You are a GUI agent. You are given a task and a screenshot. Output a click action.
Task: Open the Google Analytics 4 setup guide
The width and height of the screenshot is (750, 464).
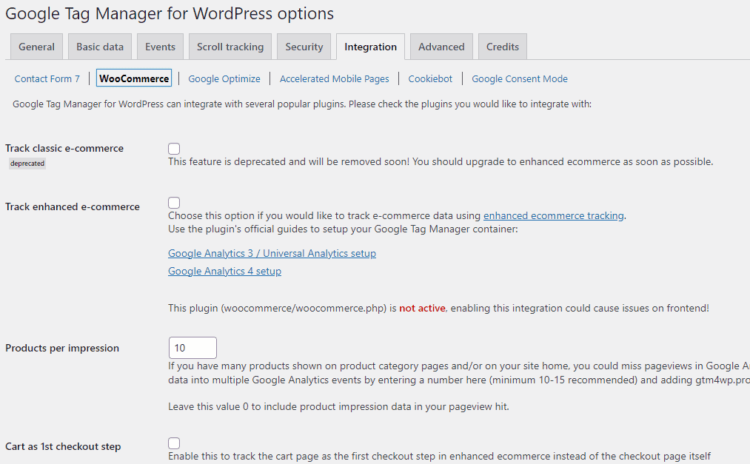(x=224, y=272)
